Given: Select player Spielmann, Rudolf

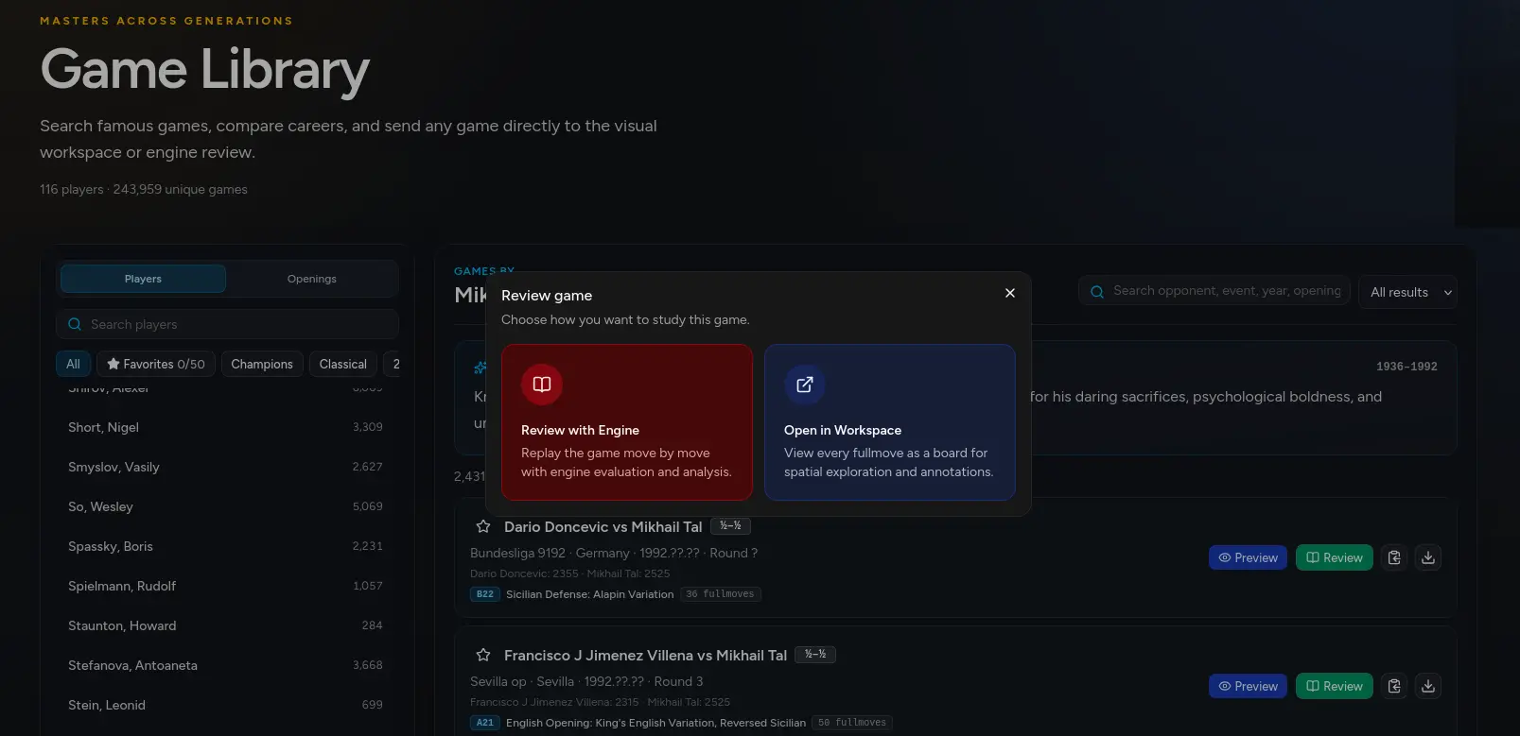Looking at the screenshot, I should (225, 586).
